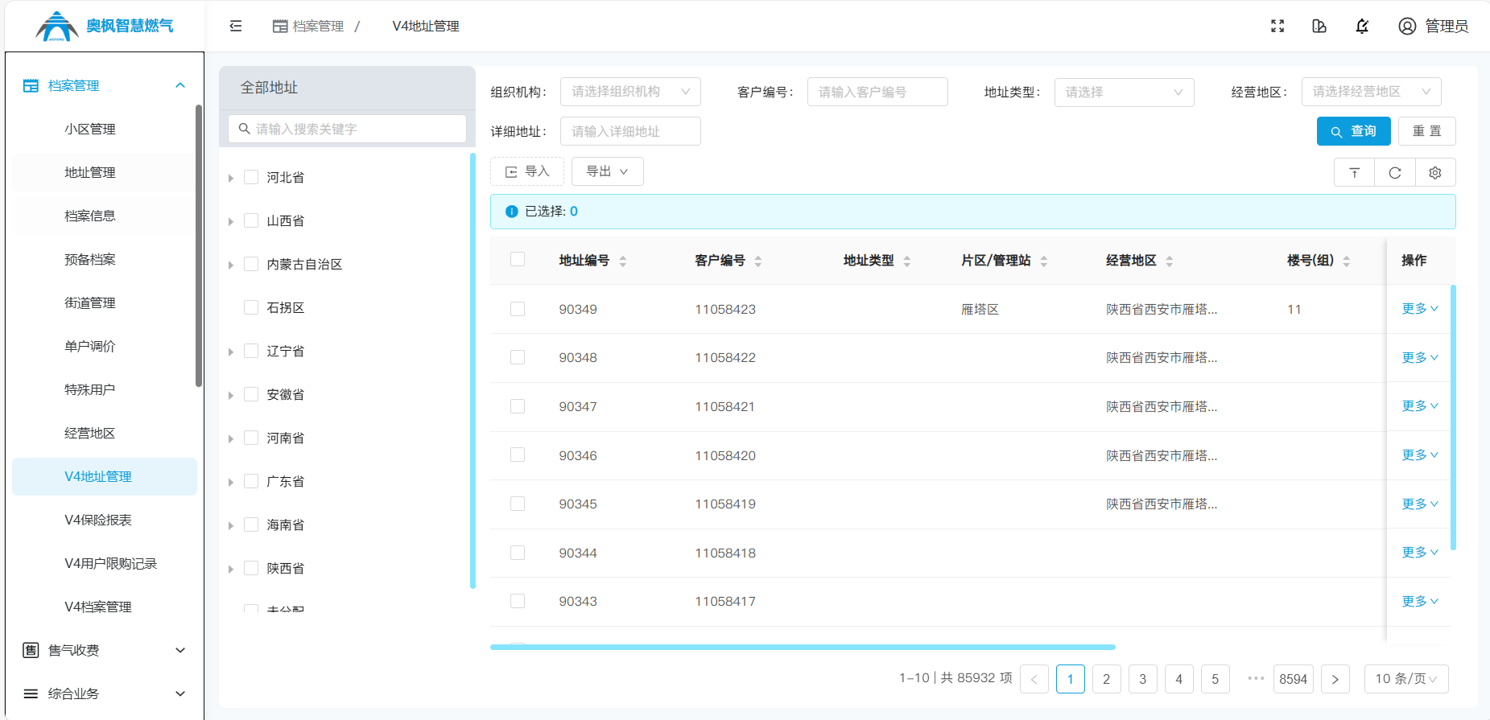Go to last page 8594
The height and width of the screenshot is (720, 1490).
coord(1294,679)
